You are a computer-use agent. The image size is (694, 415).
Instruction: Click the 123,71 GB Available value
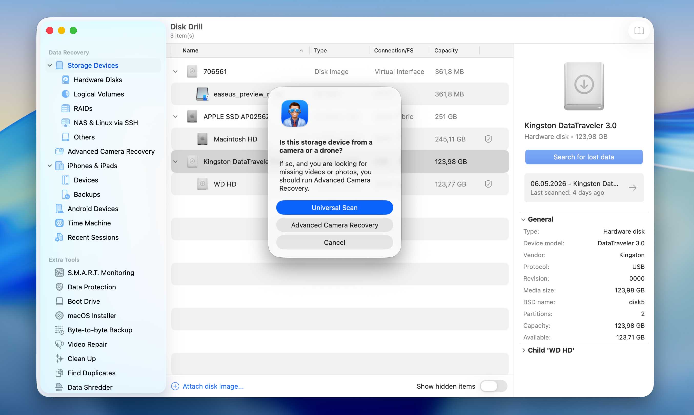630,337
